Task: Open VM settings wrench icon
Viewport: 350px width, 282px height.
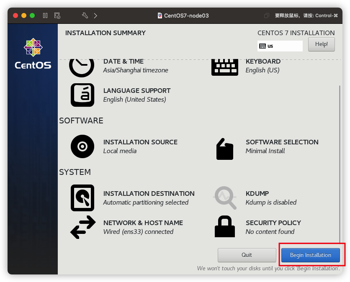Action: [x=85, y=15]
